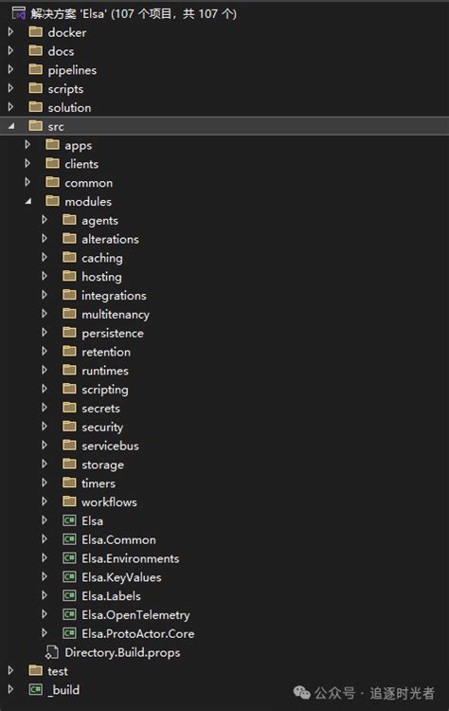Select the pipelines folder

(x=72, y=70)
